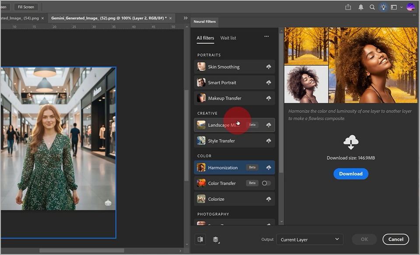The height and width of the screenshot is (255, 420).
Task: Switch to Gemini_Generated_Image_(54).png document tab
Action: pos(20,18)
